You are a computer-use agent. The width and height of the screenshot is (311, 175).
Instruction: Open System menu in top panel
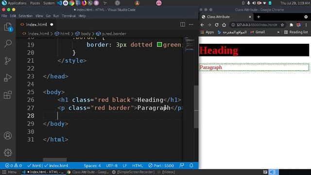[49, 3]
